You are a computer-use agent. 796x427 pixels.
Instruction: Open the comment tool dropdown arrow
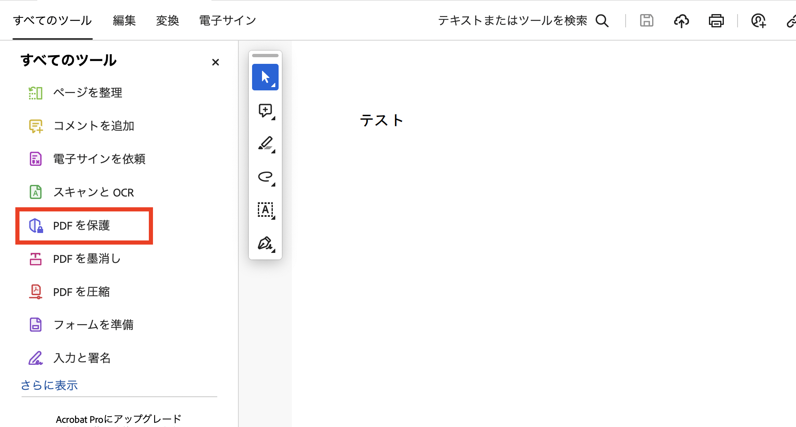coord(273,118)
